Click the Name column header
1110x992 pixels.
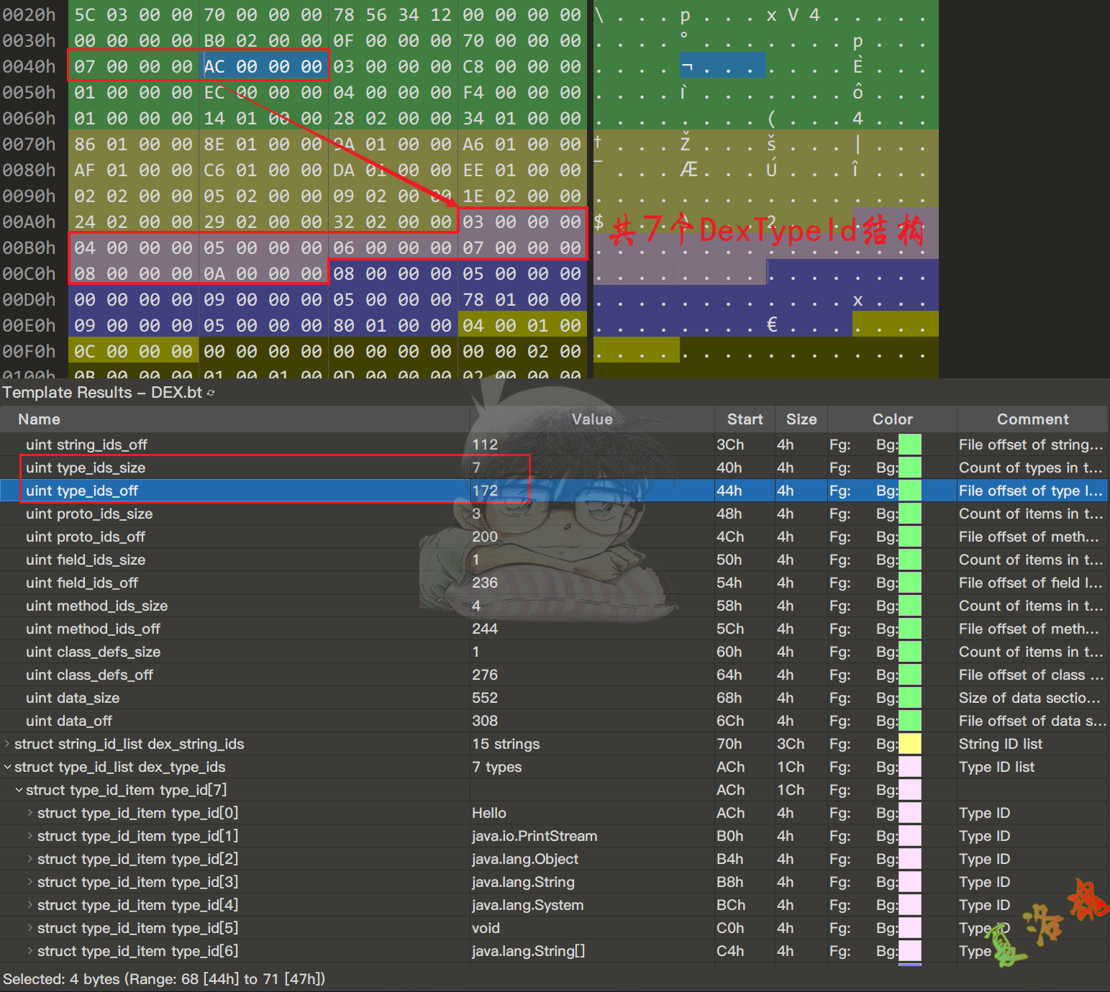(39, 419)
